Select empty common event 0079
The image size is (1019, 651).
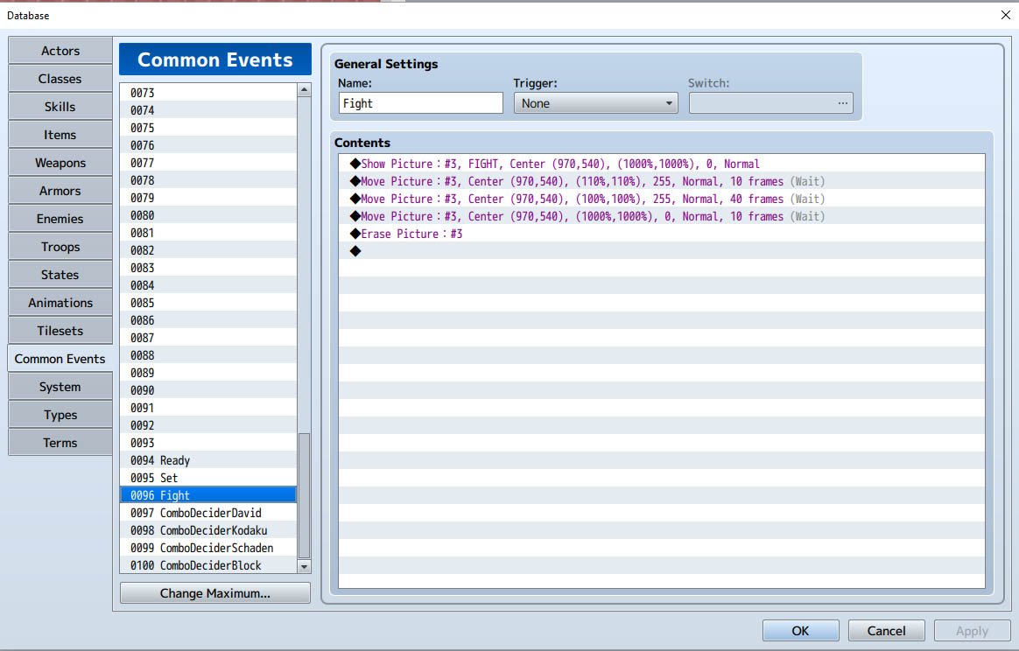point(208,198)
